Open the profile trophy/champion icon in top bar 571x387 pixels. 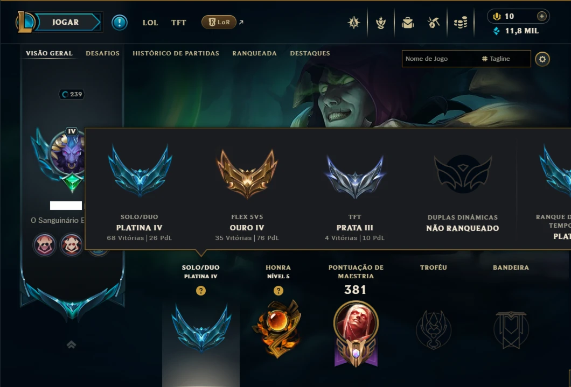click(x=353, y=23)
